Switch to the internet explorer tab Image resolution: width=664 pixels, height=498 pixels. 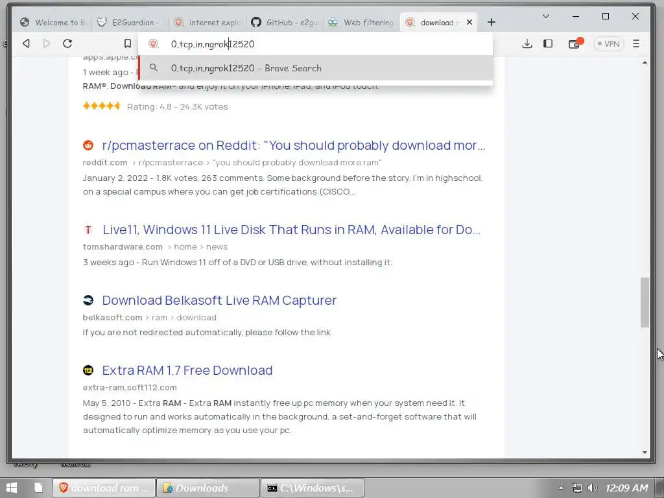(207, 23)
